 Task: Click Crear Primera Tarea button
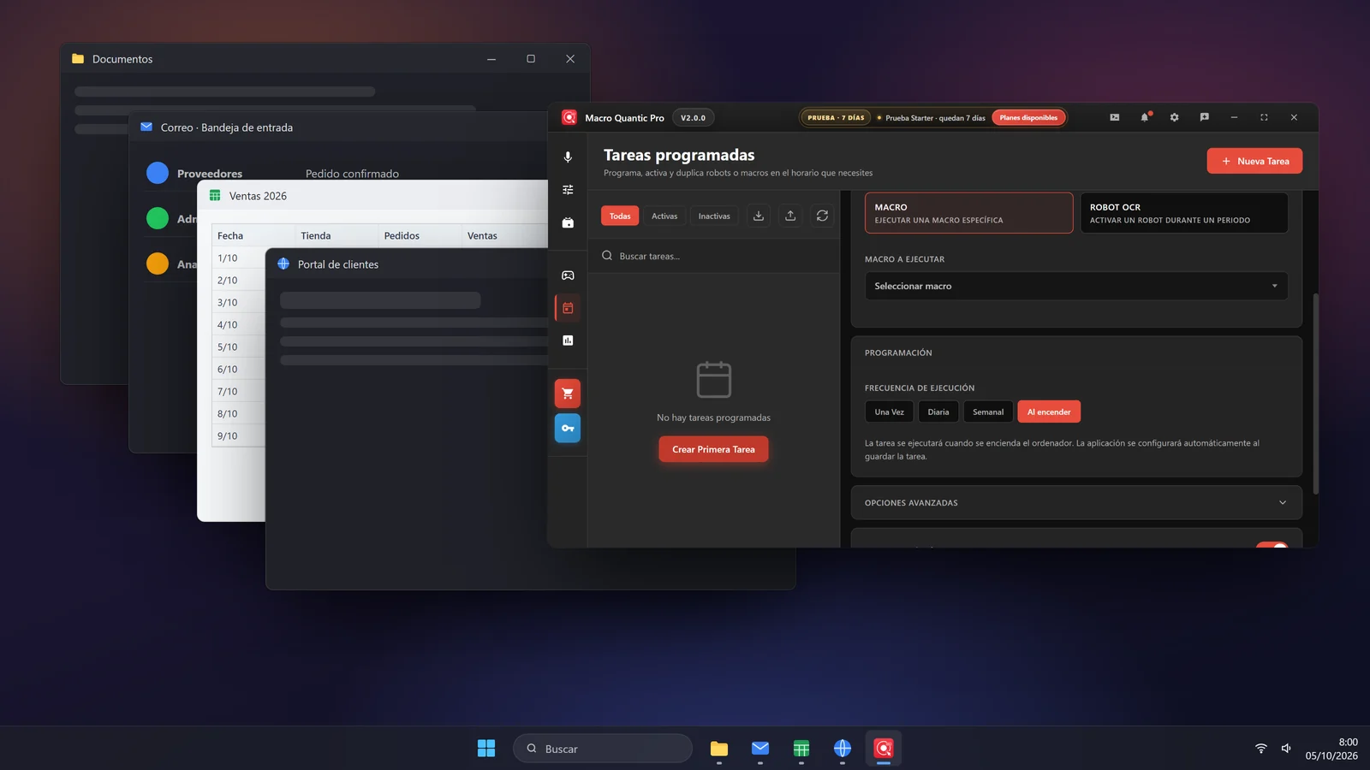point(713,449)
